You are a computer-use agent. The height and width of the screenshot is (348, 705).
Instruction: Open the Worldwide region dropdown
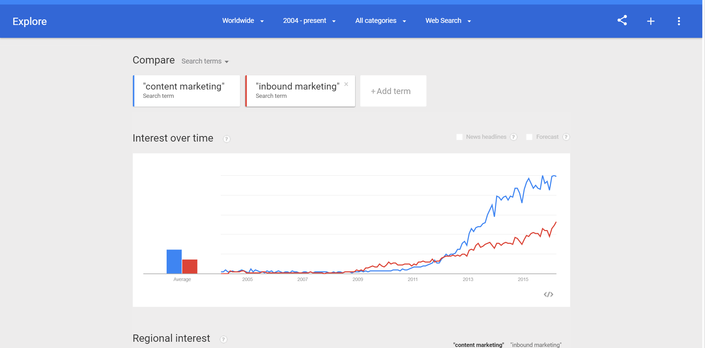click(x=243, y=21)
